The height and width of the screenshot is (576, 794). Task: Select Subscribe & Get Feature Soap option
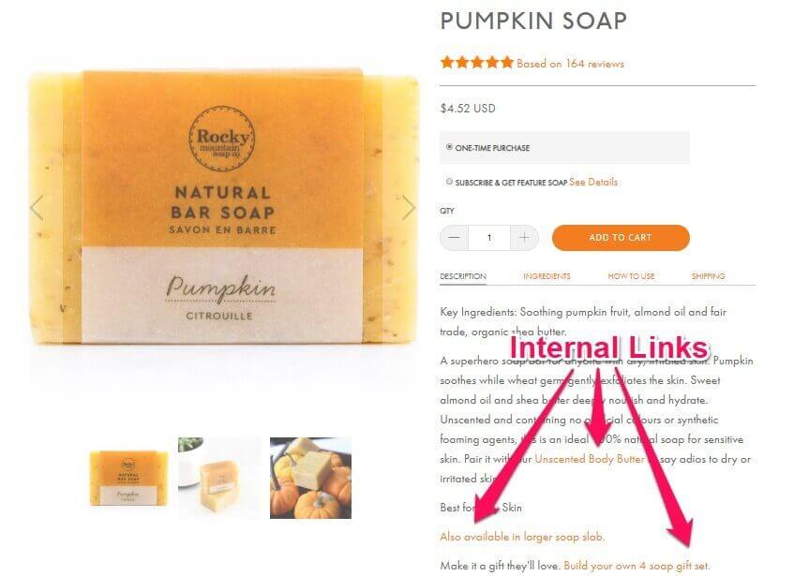[x=449, y=182]
